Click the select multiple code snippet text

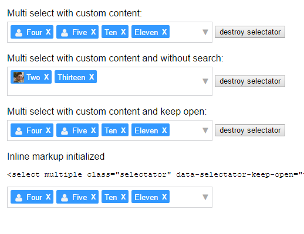click(x=156, y=174)
